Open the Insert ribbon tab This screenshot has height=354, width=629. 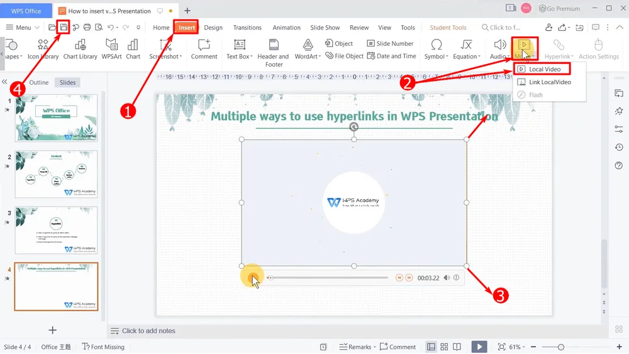pos(187,28)
